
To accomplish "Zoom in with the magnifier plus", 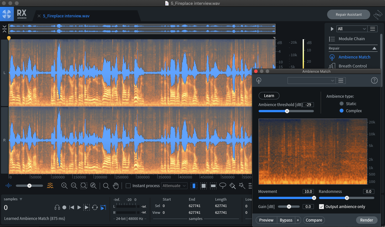I will (64, 186).
